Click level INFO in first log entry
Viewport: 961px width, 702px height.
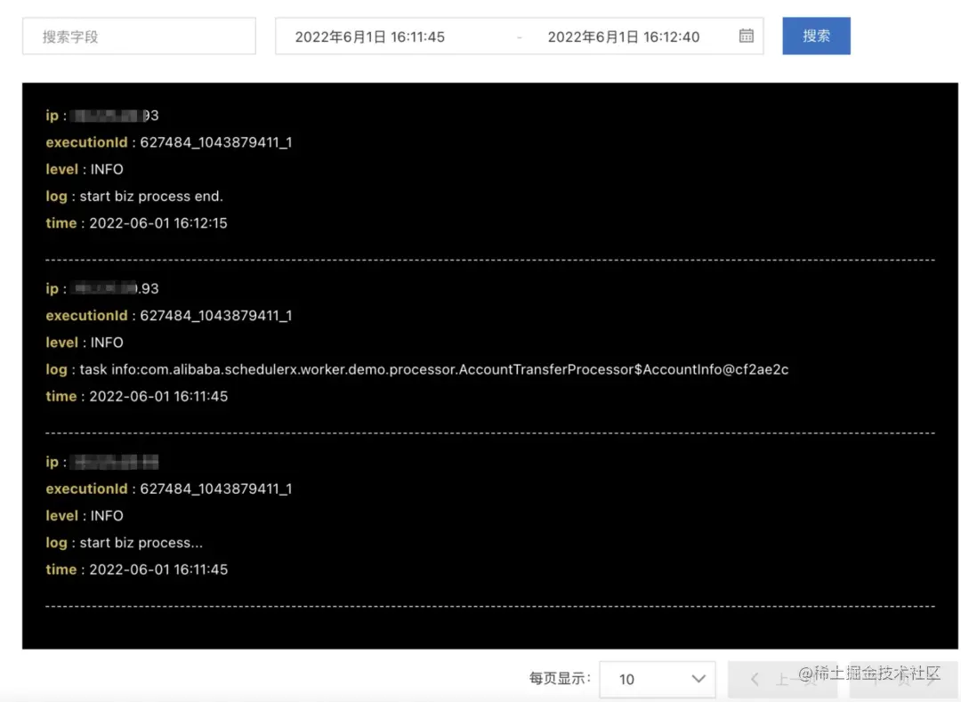[x=107, y=169]
